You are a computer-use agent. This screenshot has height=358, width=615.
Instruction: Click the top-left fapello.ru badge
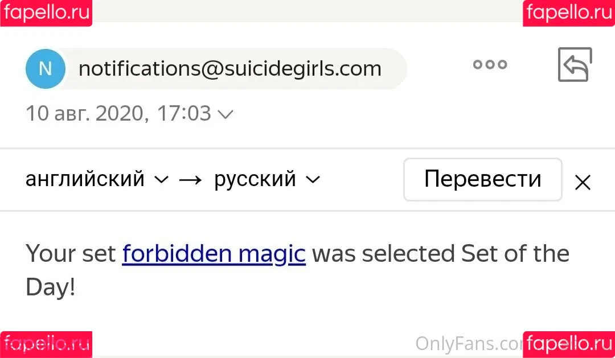coord(46,13)
